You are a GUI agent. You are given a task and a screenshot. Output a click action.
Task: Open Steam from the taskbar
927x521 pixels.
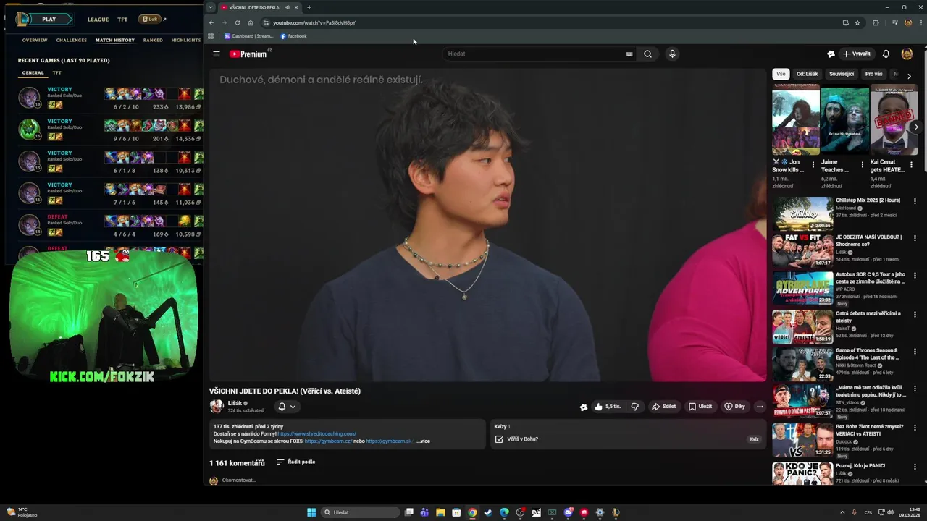(488, 512)
